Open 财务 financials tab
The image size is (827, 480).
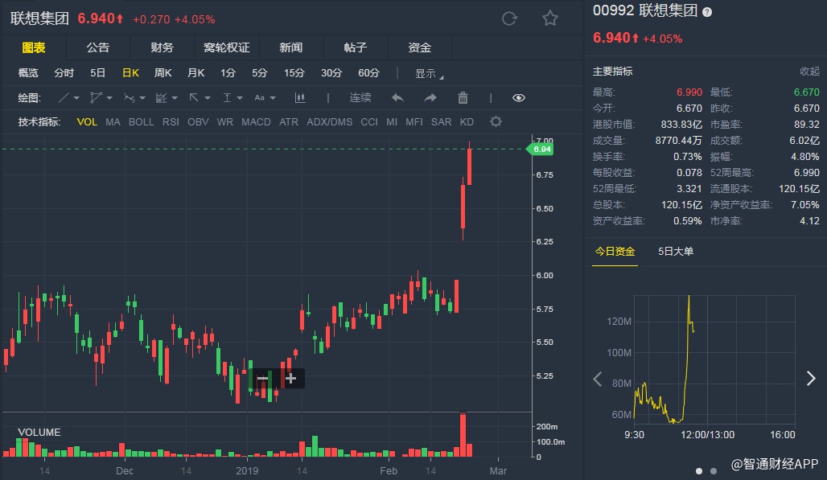pyautogui.click(x=163, y=47)
